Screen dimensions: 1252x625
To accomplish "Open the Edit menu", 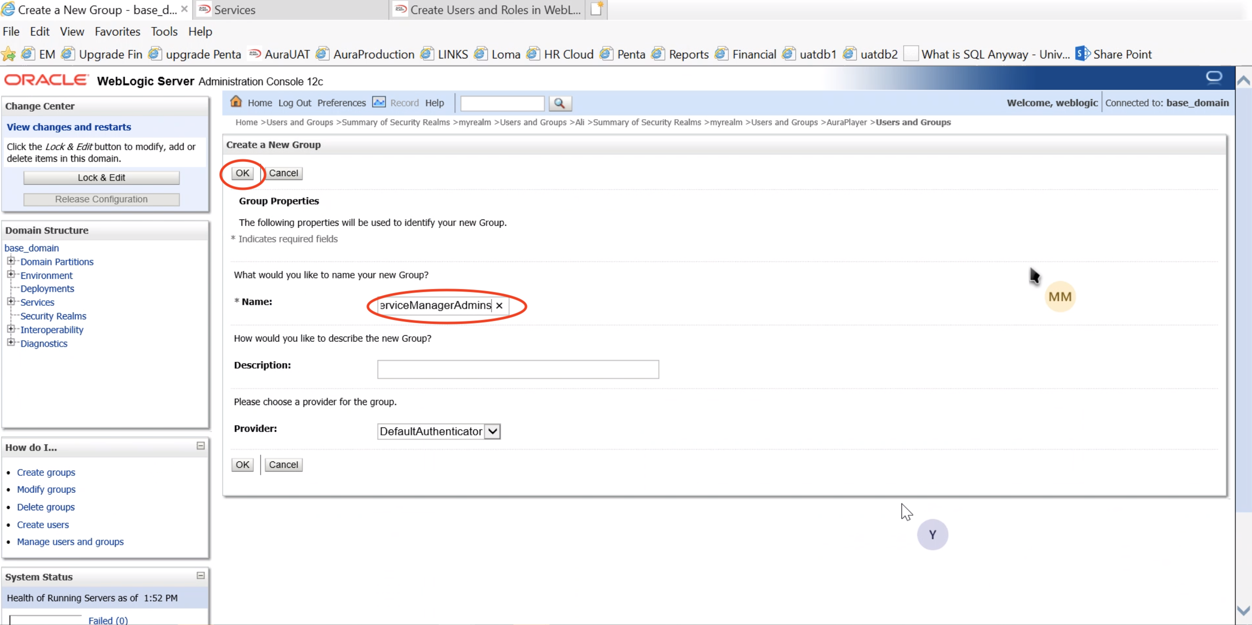I will point(39,31).
